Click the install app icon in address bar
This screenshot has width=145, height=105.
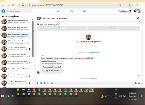[125, 5]
